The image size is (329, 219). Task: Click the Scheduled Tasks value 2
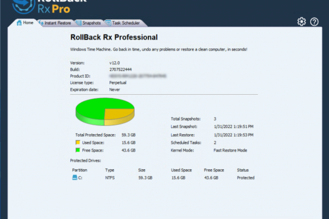coord(215,142)
